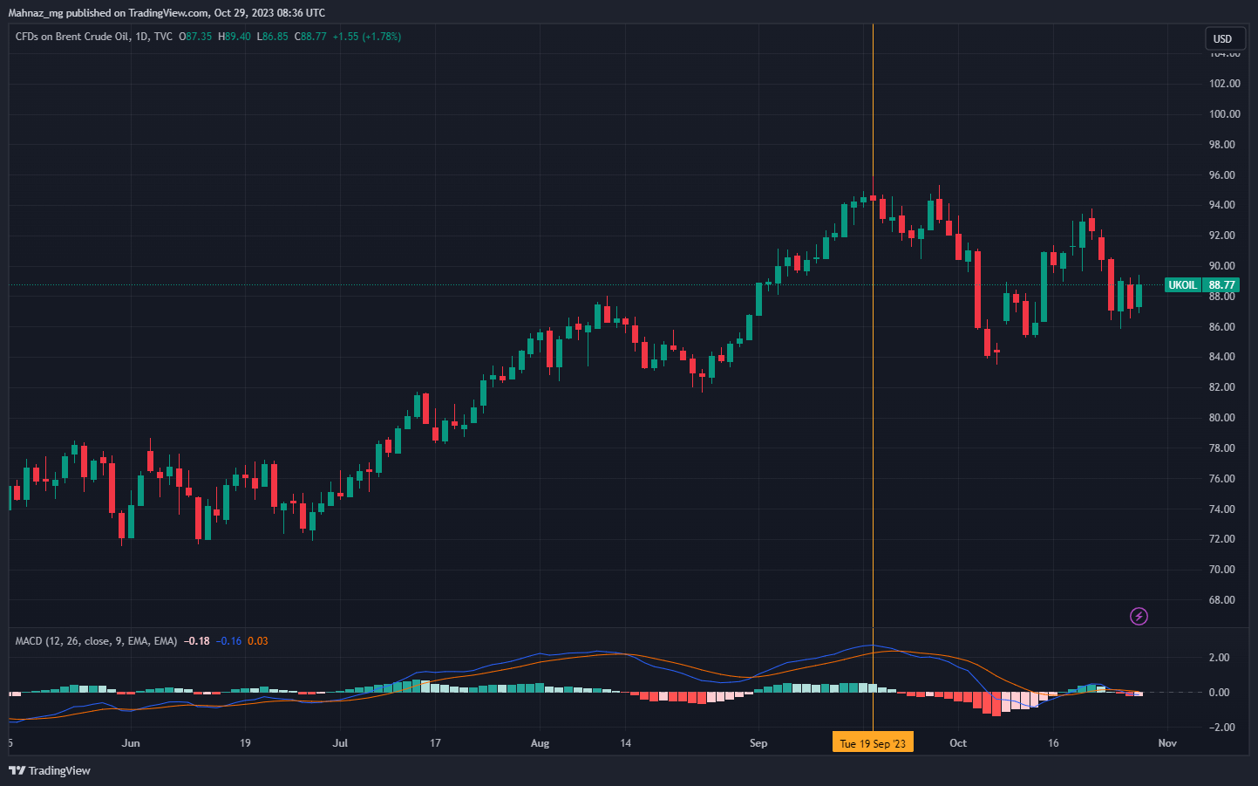The width and height of the screenshot is (1258, 786).
Task: Click the Jul label on time axis
Action: coord(340,743)
